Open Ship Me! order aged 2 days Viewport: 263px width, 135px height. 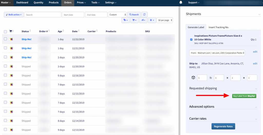coord(26,57)
